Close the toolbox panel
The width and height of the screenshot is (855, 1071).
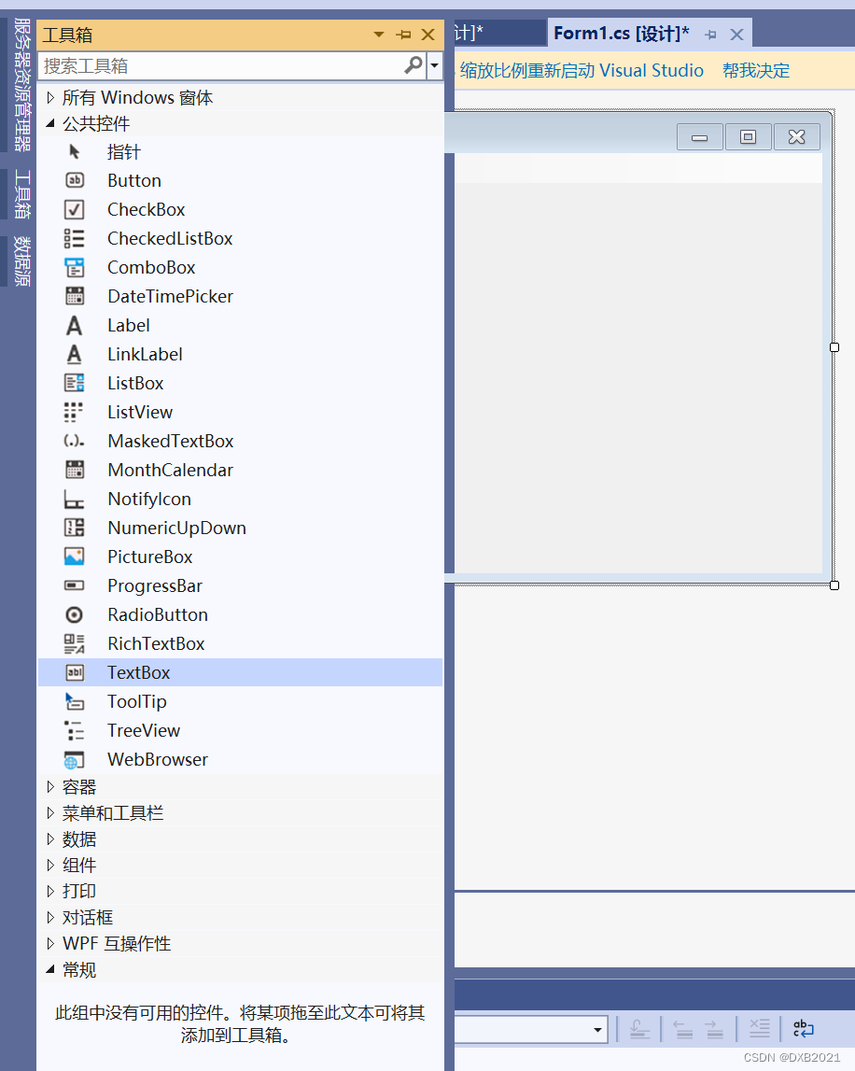tap(428, 35)
